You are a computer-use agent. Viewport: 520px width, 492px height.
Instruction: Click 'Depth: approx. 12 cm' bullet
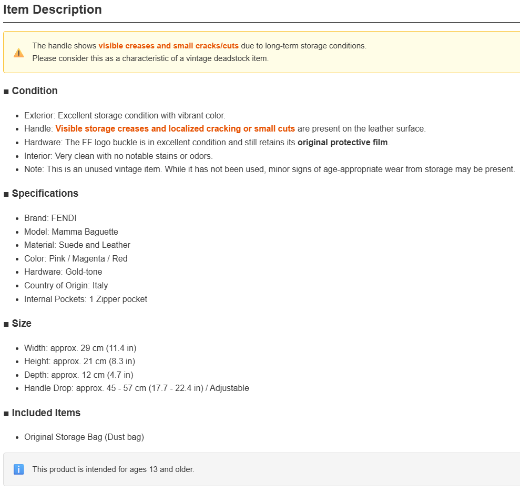[x=78, y=375]
